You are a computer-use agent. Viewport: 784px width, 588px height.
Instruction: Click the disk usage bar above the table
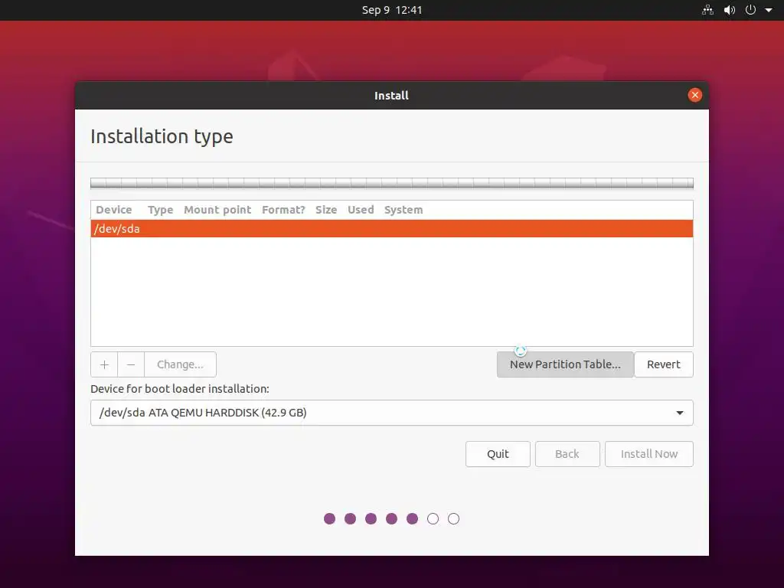coord(391,184)
